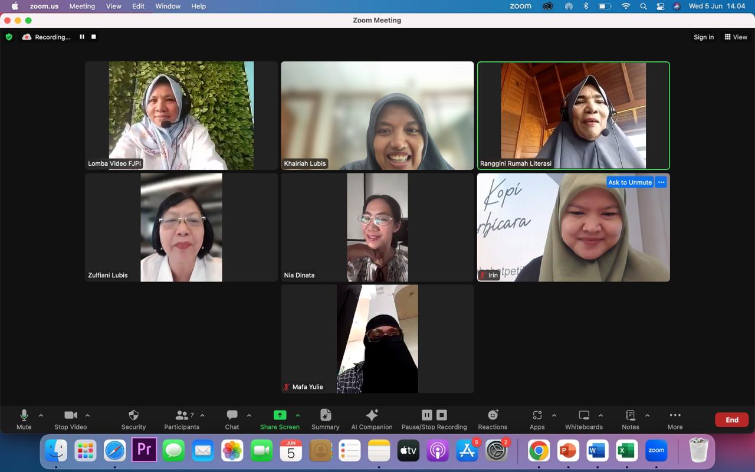Open the View layout dropdown
Screen dimensions: 755x472
(x=736, y=37)
